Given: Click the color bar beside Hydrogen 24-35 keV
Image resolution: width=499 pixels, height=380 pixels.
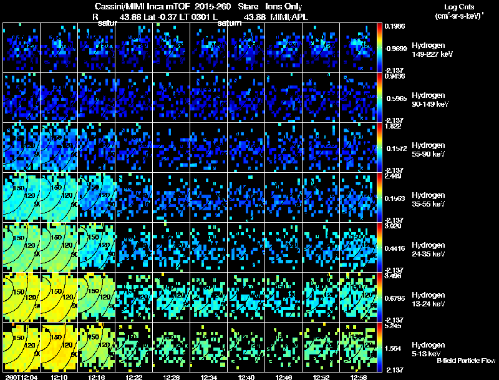Looking at the screenshot, I should tap(379, 248).
